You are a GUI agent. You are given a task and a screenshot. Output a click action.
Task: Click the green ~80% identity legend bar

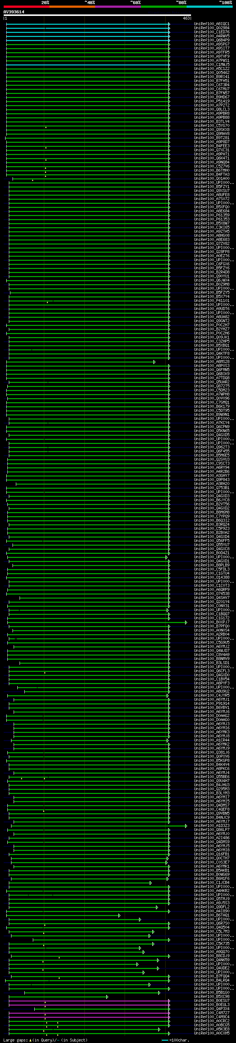point(163,7)
